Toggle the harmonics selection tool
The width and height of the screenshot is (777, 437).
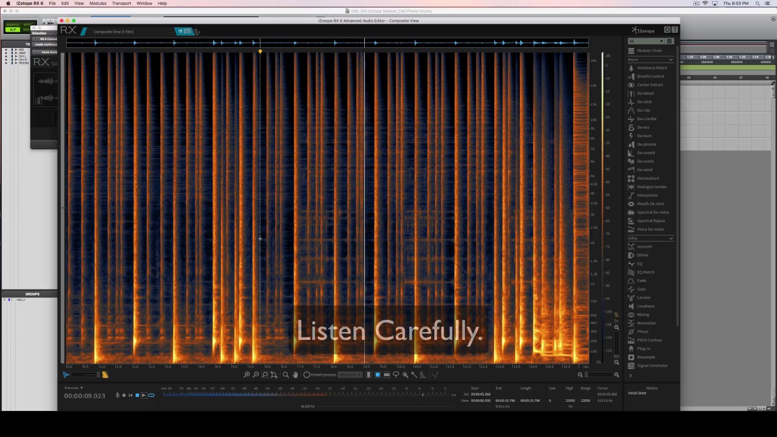pyautogui.click(x=423, y=375)
